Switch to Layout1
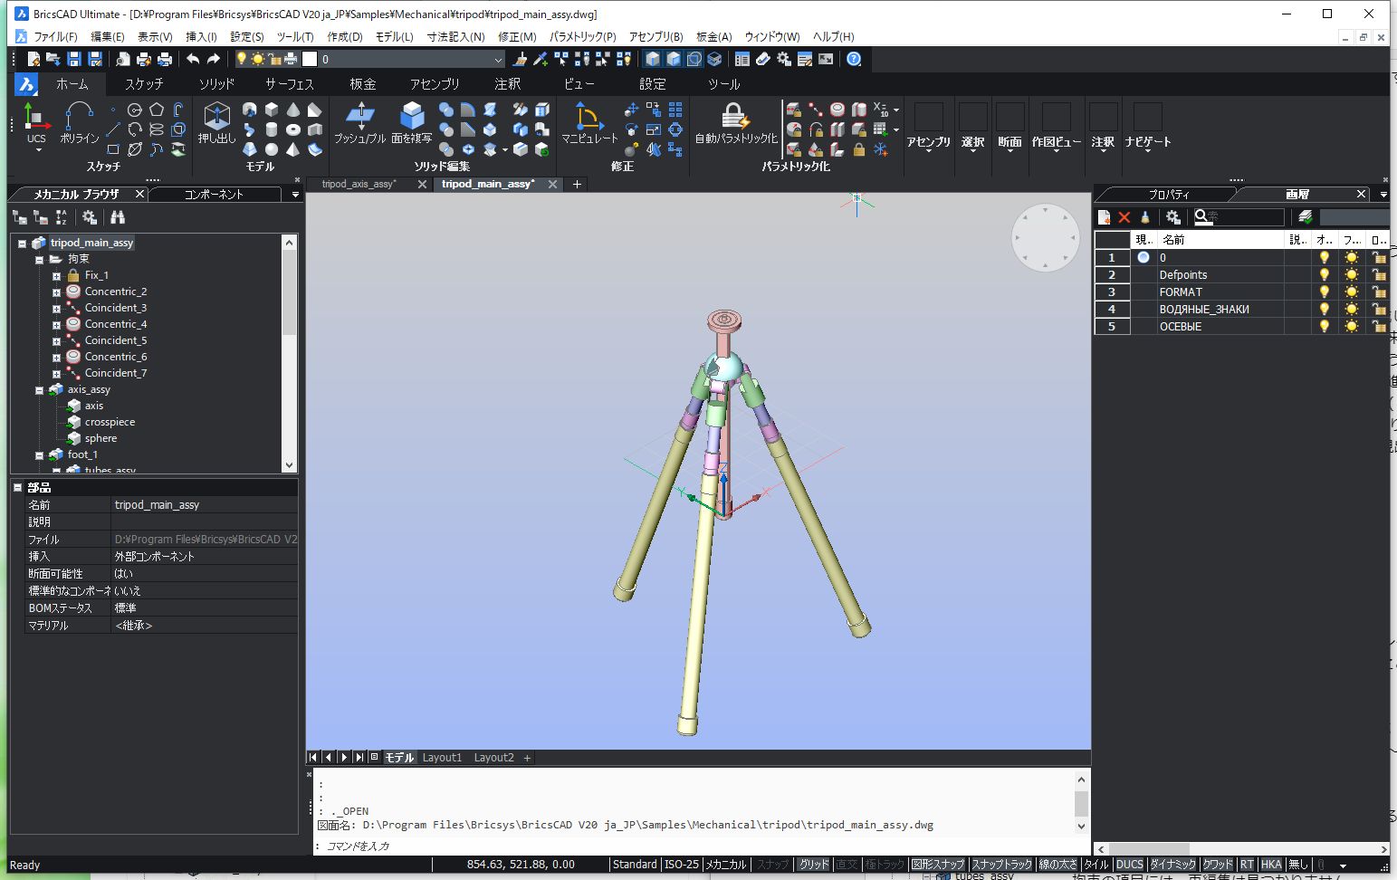1397x880 pixels. [x=442, y=757]
